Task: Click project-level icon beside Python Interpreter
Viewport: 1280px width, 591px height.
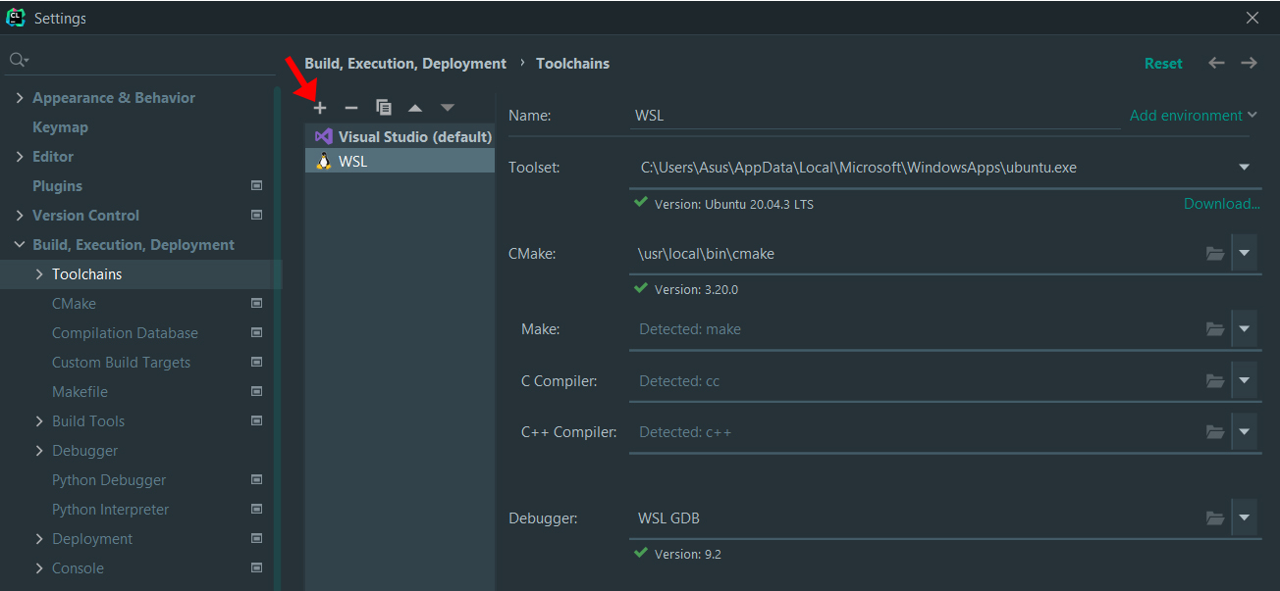Action: [256, 509]
